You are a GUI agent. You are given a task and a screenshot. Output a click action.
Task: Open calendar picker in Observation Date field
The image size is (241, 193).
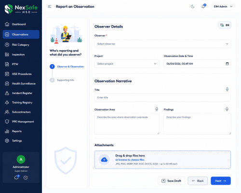point(227,64)
